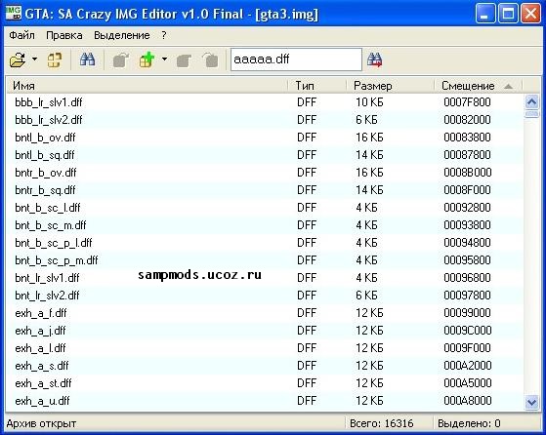
Task: Click DFF type cell of exh_a_u.dff row
Action: click(x=307, y=401)
